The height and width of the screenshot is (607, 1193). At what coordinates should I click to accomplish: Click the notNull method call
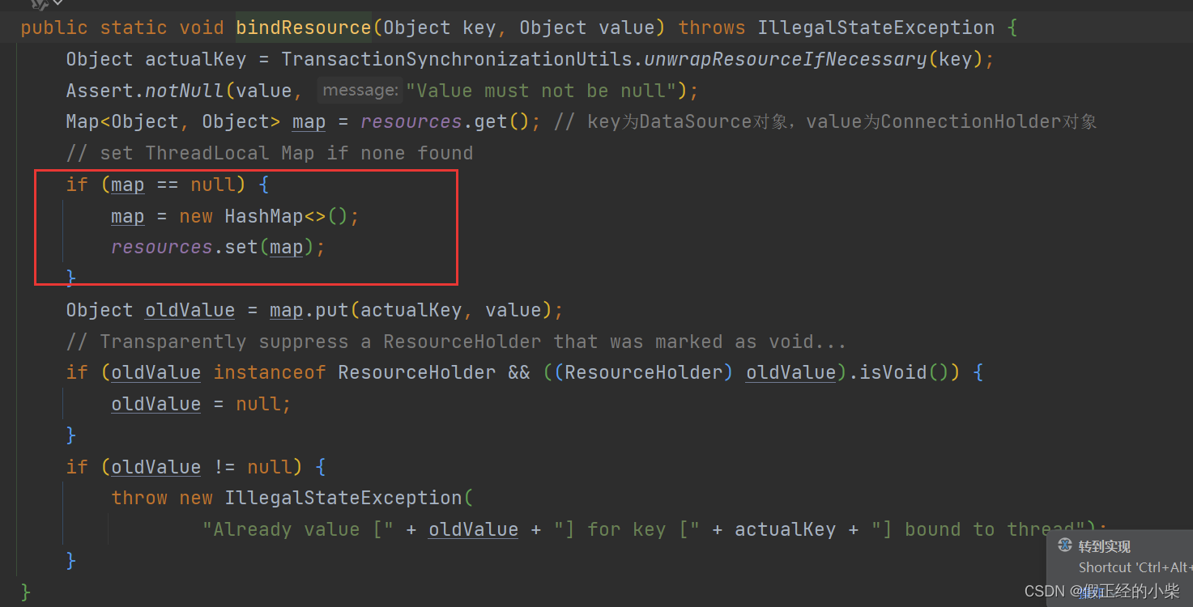185,91
